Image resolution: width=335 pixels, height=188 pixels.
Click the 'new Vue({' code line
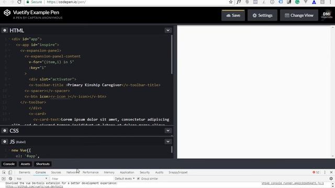click(21, 150)
